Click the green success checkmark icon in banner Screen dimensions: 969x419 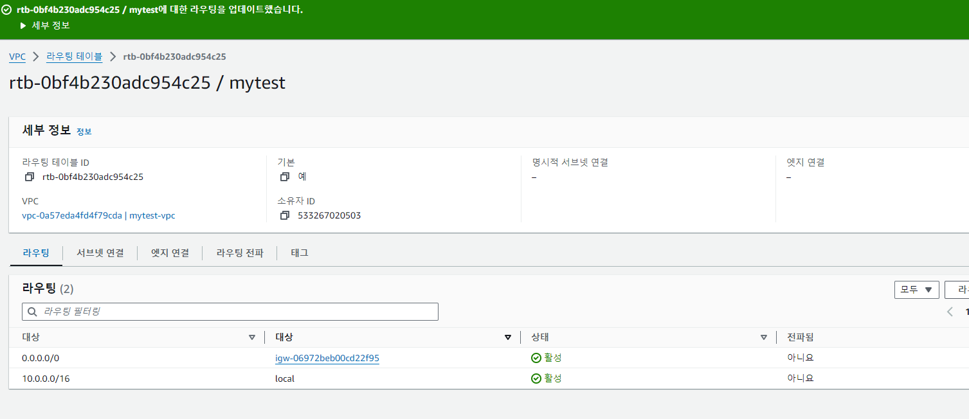pos(6,10)
